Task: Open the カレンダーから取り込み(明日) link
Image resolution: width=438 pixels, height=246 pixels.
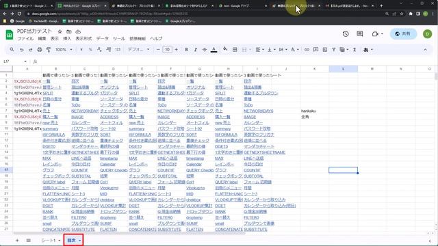Action: pyautogui.click(x=270, y=206)
